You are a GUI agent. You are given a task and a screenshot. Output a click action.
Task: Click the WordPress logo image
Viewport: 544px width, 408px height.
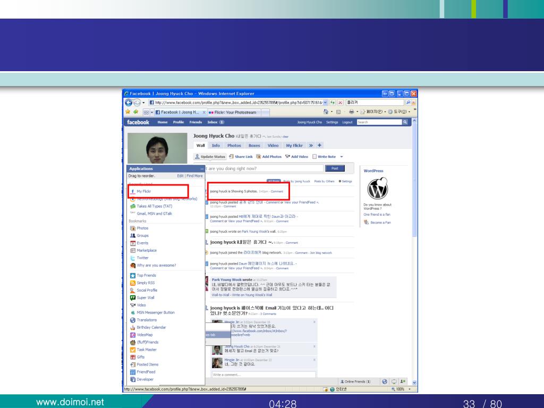(378, 189)
